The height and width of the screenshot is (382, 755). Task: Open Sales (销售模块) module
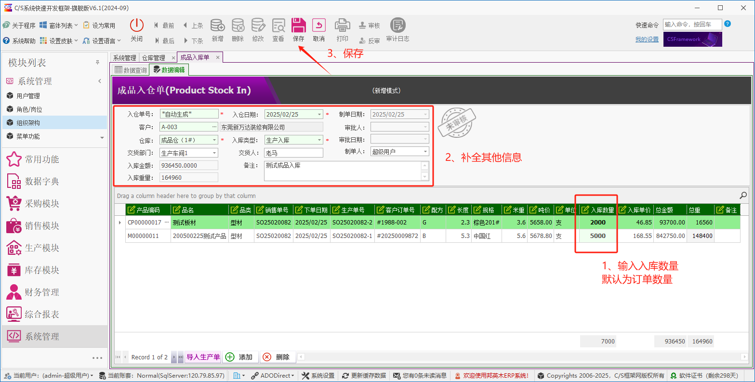tap(54, 225)
